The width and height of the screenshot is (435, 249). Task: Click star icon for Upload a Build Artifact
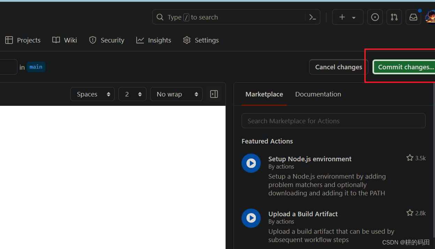(x=410, y=213)
